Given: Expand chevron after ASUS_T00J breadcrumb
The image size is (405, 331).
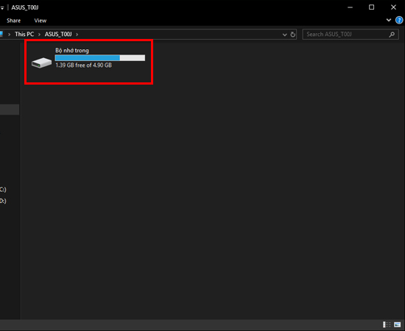Looking at the screenshot, I should (77, 35).
